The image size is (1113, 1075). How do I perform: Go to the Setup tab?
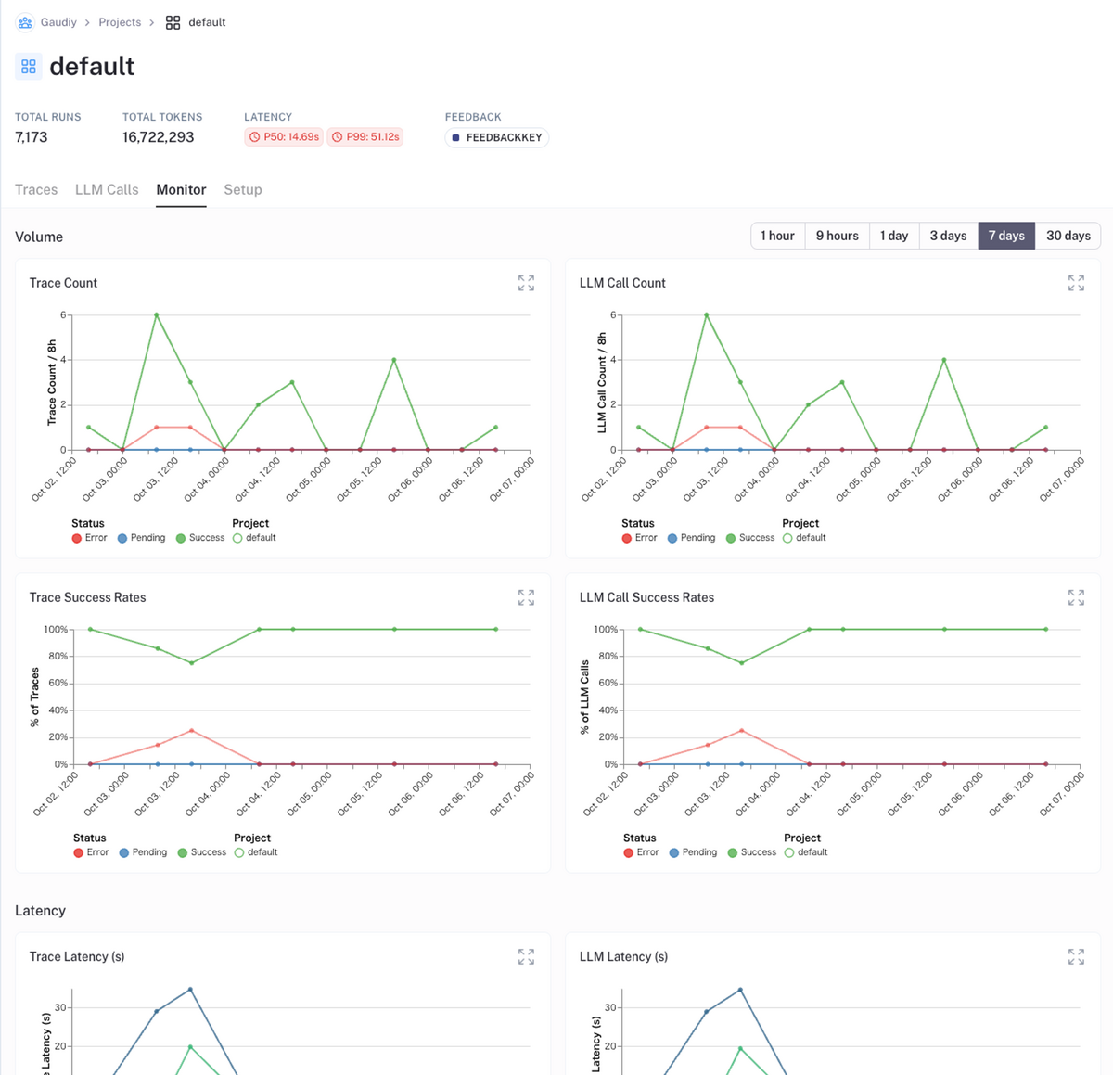point(243,189)
